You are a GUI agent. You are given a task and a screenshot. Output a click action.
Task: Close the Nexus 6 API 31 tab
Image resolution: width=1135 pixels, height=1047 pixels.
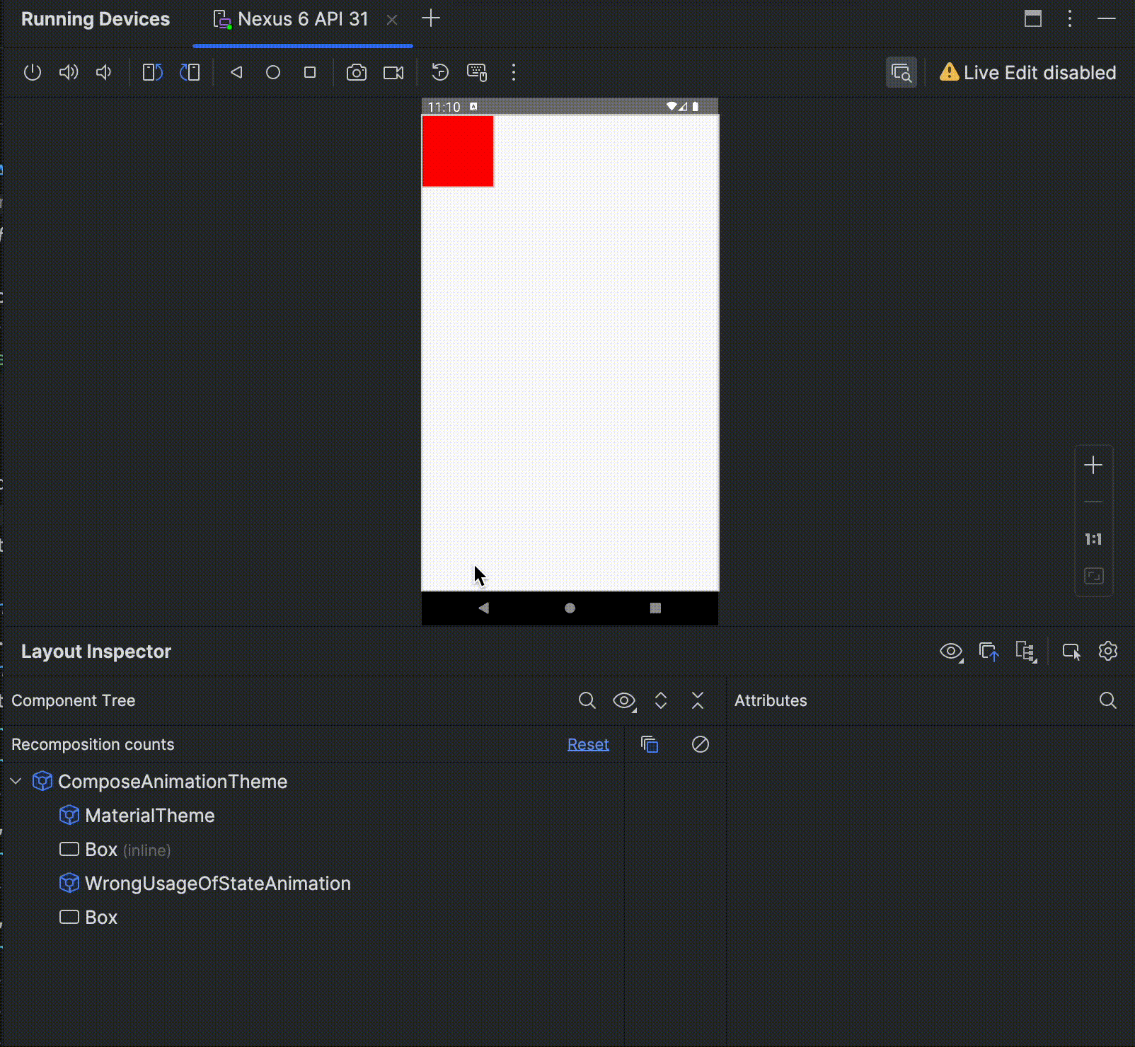[x=392, y=20]
